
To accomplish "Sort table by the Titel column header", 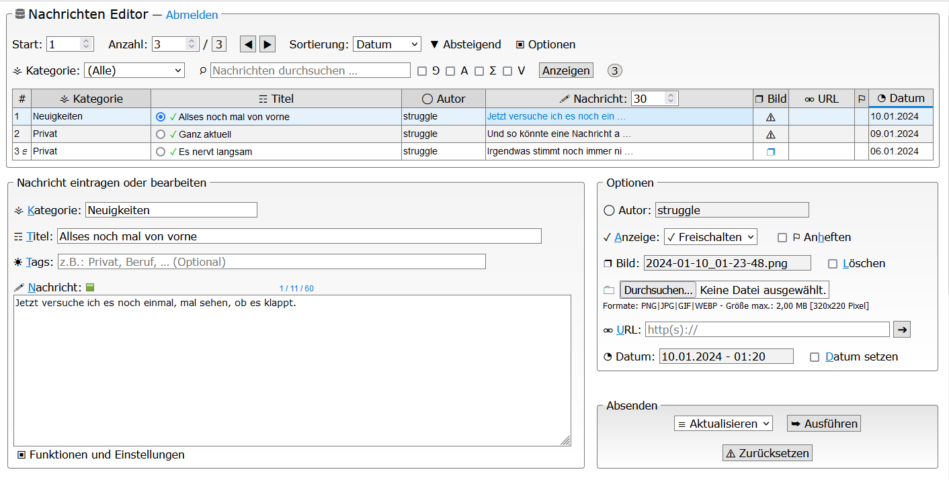I will tap(276, 99).
